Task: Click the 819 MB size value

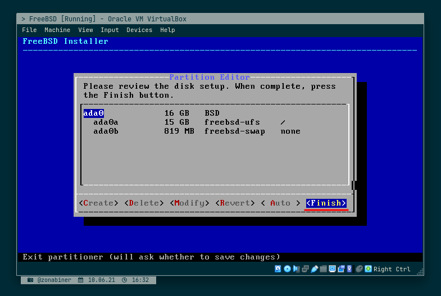Action: (x=179, y=131)
